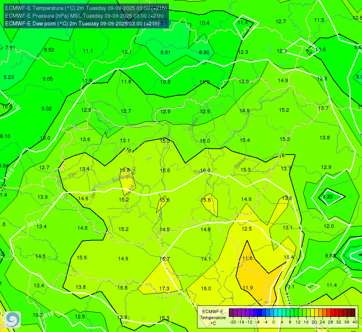Screen dimensions: 362x332
Task: Click the 9.05 temperature value
Action: pyautogui.click(x=48, y=79)
